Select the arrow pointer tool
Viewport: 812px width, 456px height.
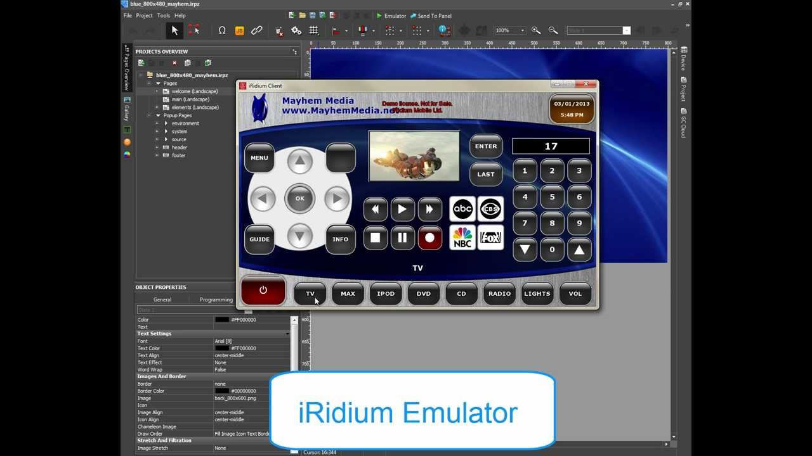point(174,30)
